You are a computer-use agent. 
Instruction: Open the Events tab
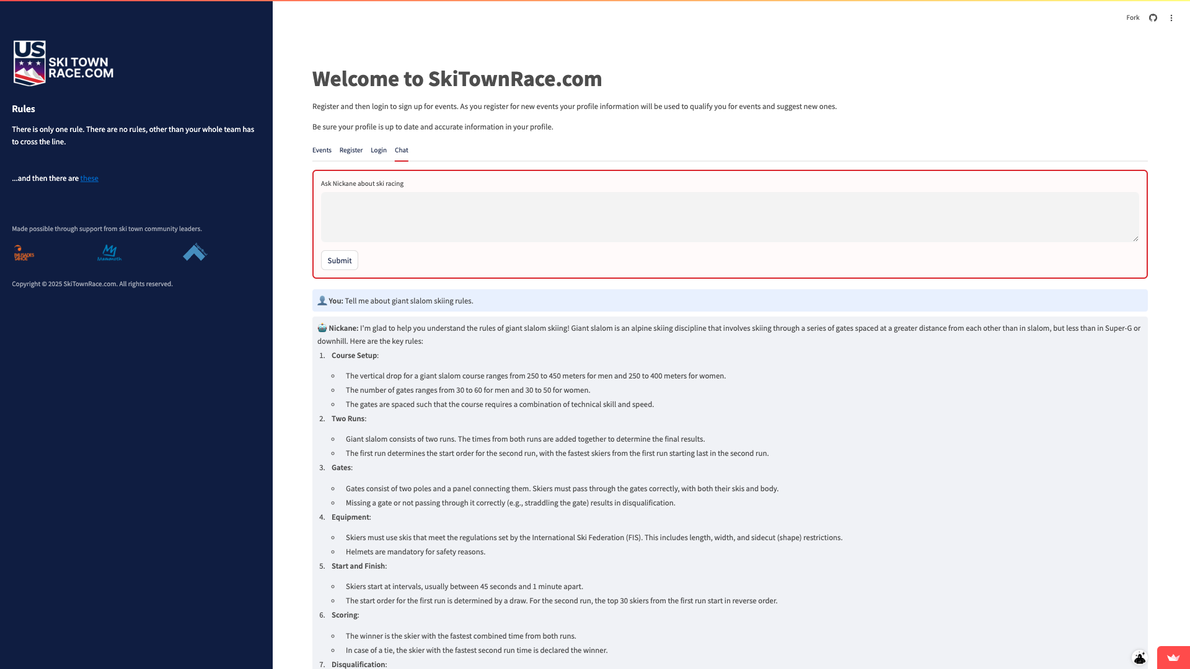(x=322, y=150)
